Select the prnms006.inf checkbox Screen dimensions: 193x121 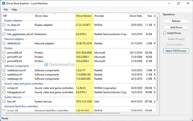pyautogui.click(x=4, y=53)
